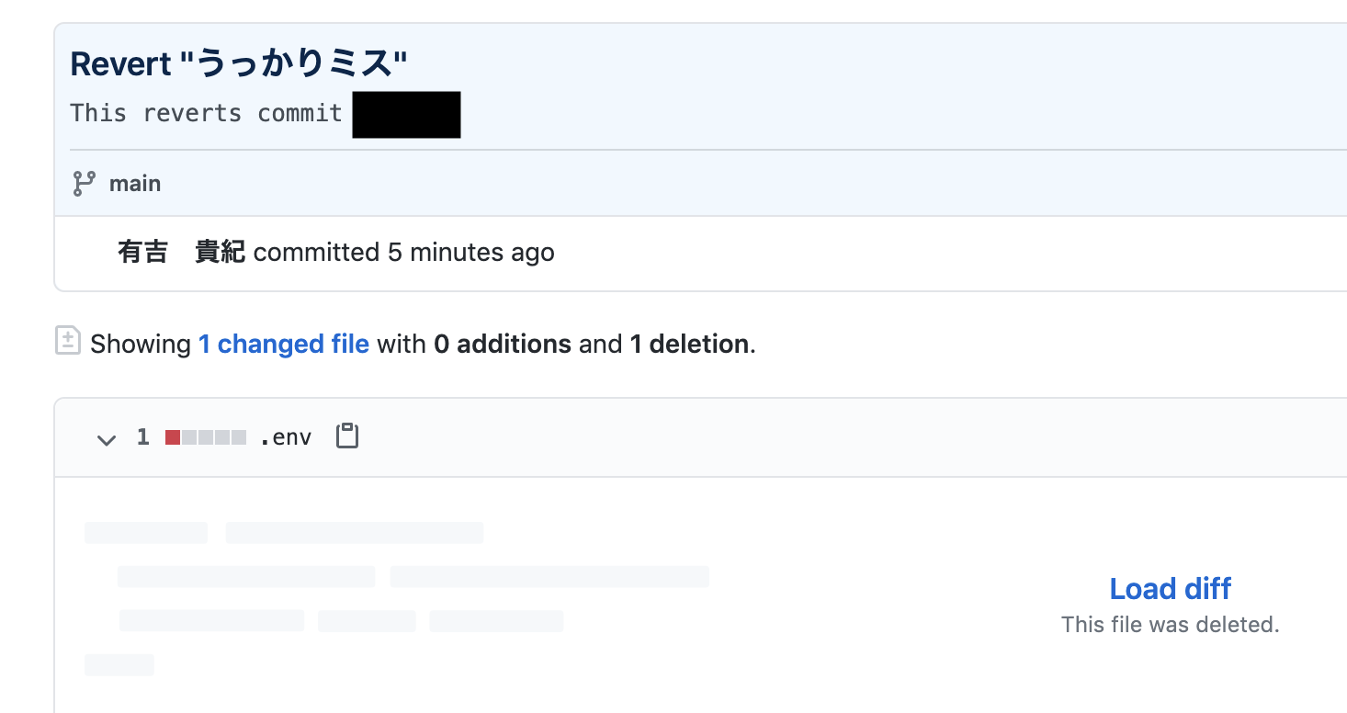This screenshot has height=713, width=1347.
Task: Click the "This file was deleted." notice
Action: tap(1170, 625)
